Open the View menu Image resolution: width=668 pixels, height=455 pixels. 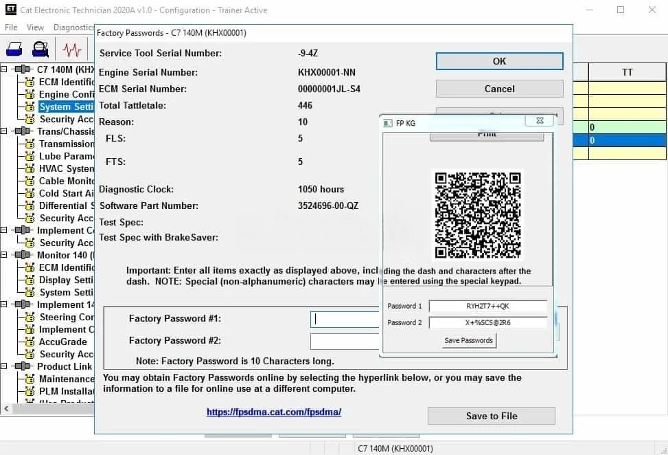pyautogui.click(x=36, y=27)
